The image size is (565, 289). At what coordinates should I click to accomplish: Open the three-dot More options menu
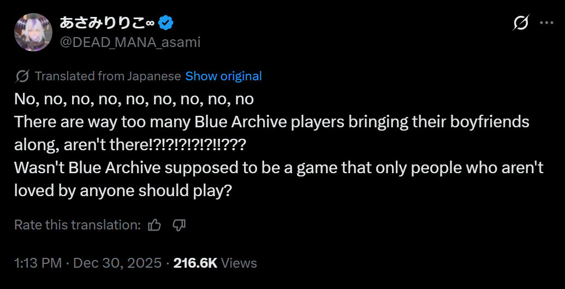tap(546, 23)
